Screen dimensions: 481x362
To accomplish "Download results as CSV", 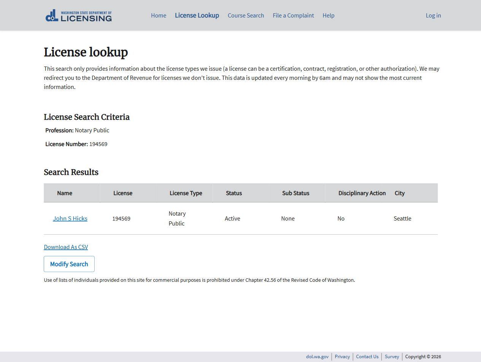I will point(66,247).
